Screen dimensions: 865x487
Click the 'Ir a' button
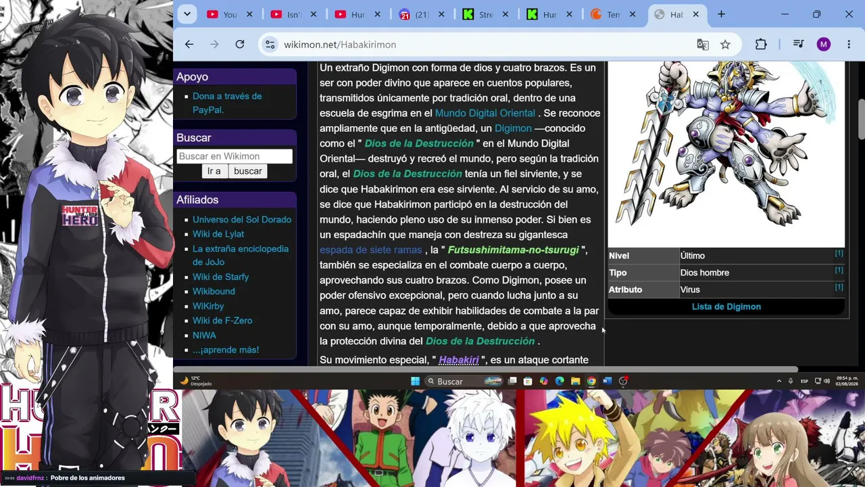[x=214, y=171]
